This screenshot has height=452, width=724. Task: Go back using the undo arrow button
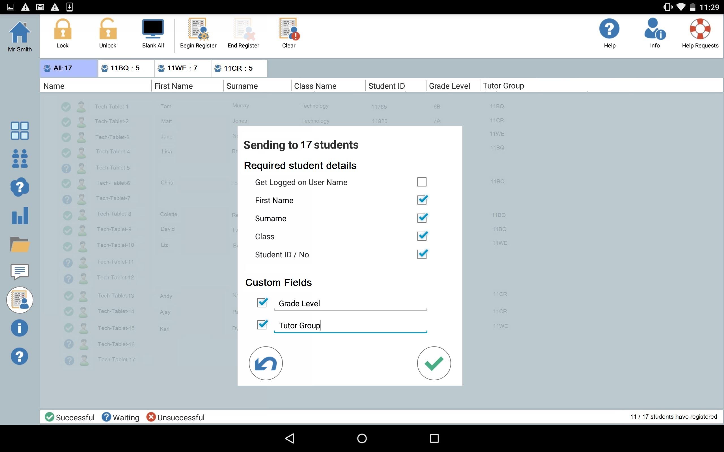(x=265, y=363)
